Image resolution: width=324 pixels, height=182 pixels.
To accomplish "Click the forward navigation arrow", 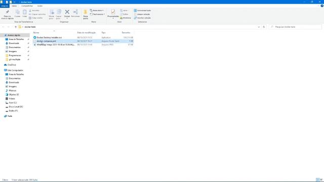I will (x=8, y=27).
